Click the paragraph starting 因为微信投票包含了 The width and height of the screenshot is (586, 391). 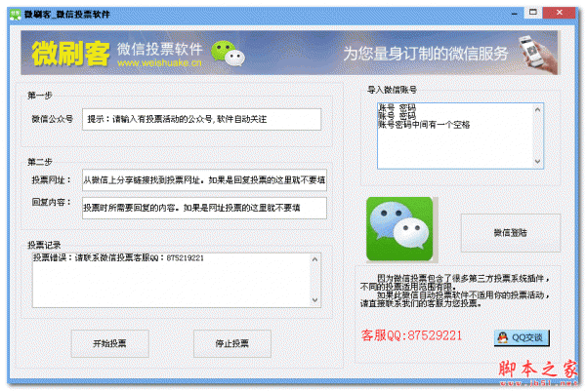tap(455, 291)
